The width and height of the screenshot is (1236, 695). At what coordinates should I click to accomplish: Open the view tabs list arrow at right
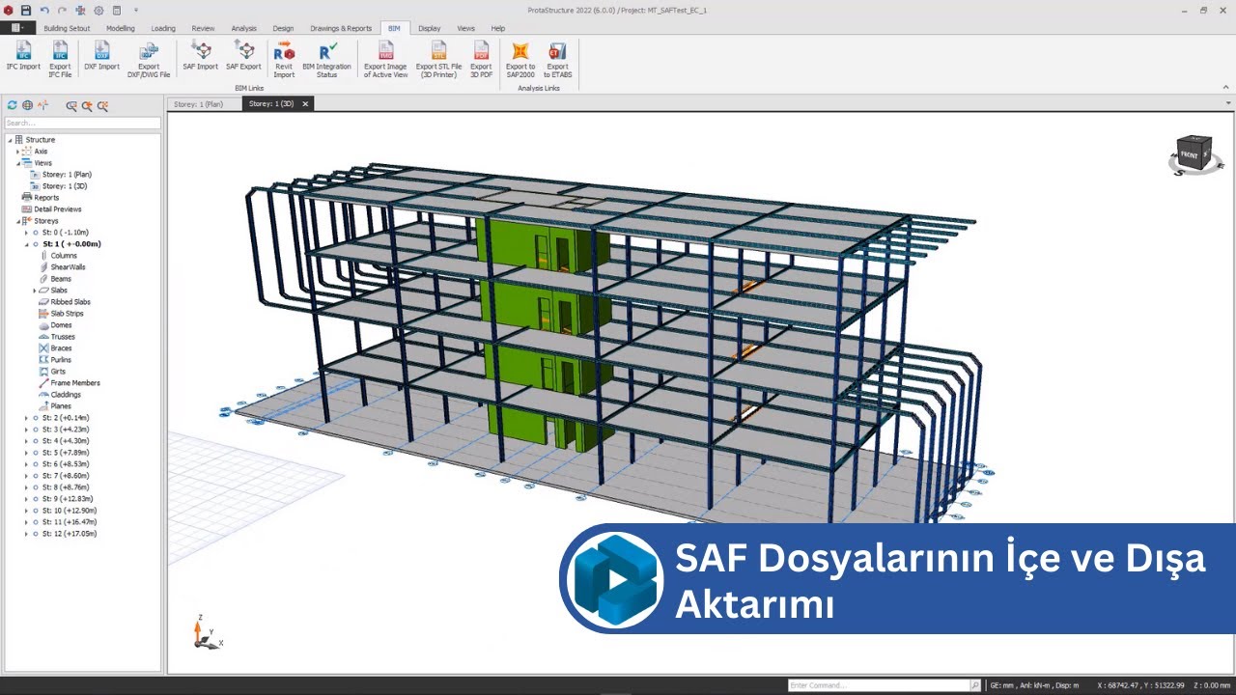(x=1227, y=103)
